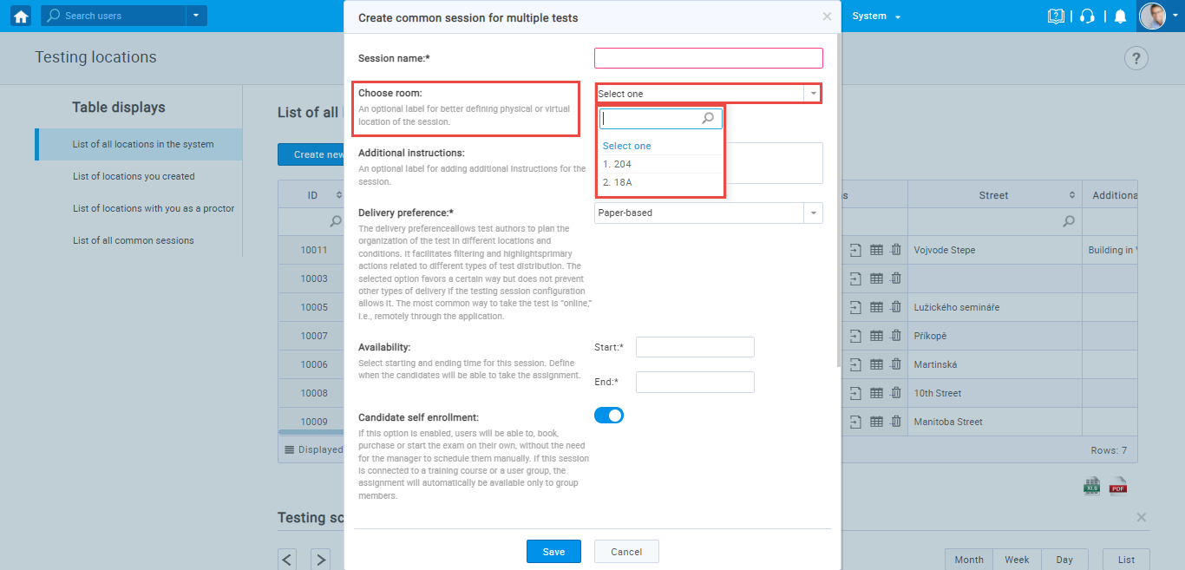The height and width of the screenshot is (570, 1185).
Task: Open List of all common sessions
Action: pyautogui.click(x=134, y=240)
